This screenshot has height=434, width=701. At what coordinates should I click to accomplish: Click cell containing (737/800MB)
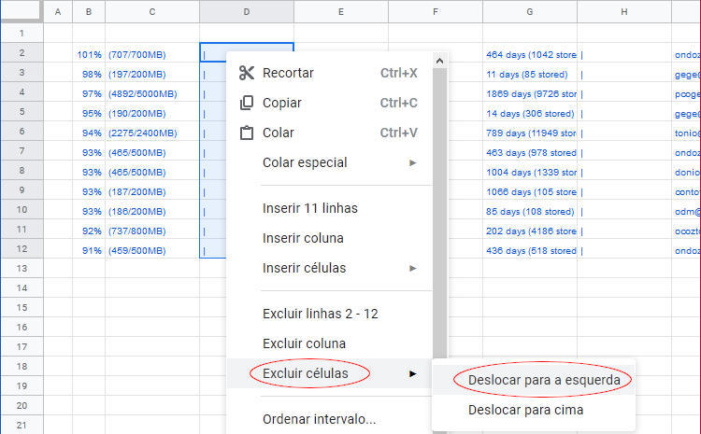point(152,231)
